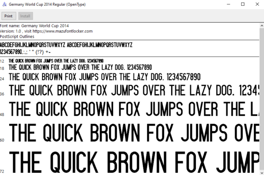Close the font viewer window

(x=257, y=4)
